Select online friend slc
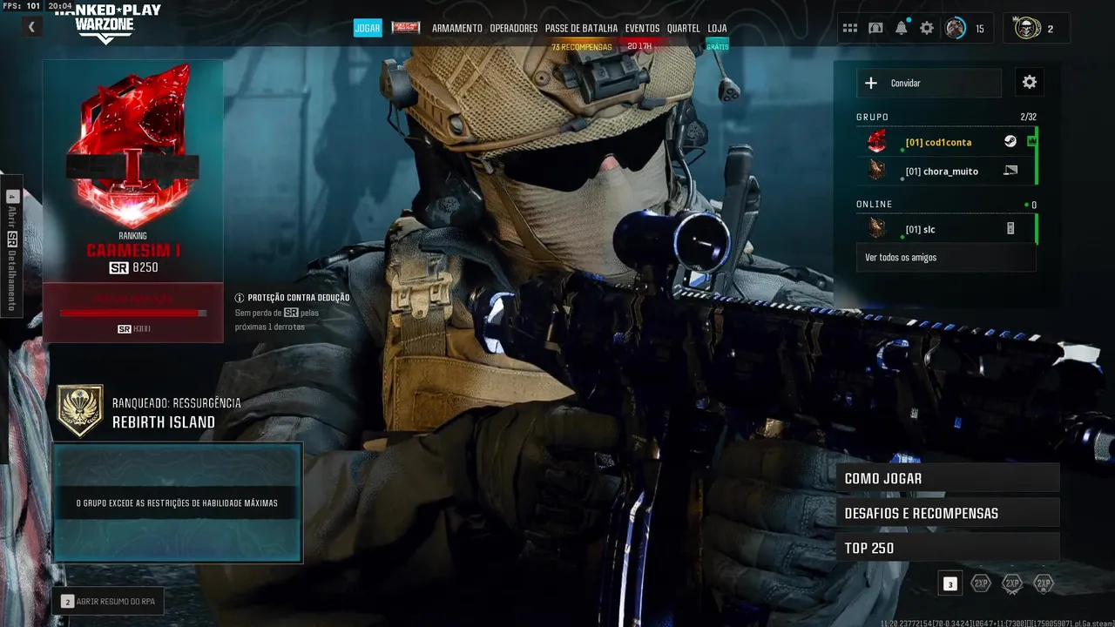The height and width of the screenshot is (627, 1115). tap(947, 229)
